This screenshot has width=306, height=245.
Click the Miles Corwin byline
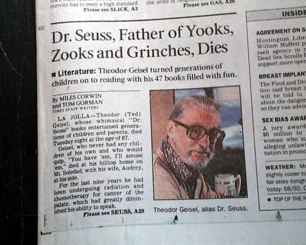pyautogui.click(x=77, y=98)
